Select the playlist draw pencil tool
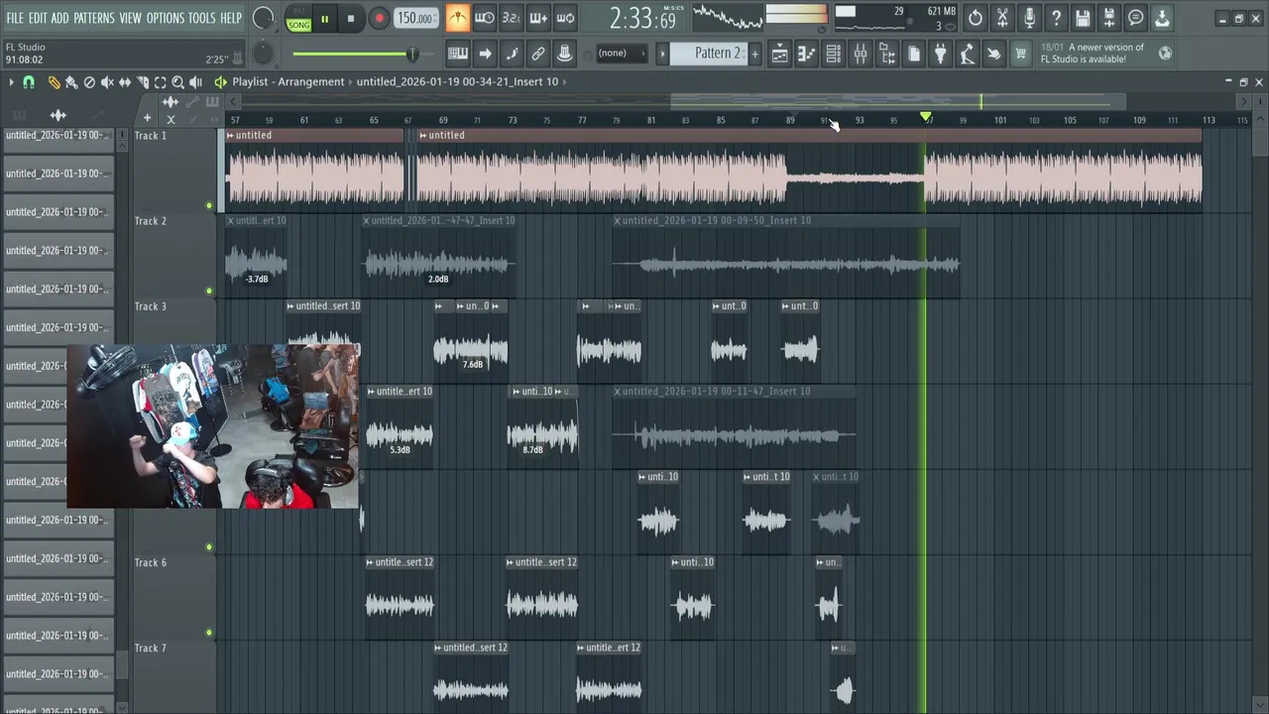Image resolution: width=1269 pixels, height=714 pixels. [54, 82]
